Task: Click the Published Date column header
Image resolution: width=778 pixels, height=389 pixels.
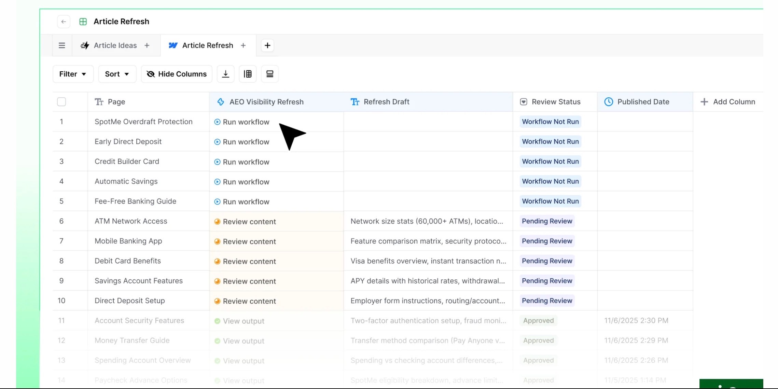Action: 645,102
